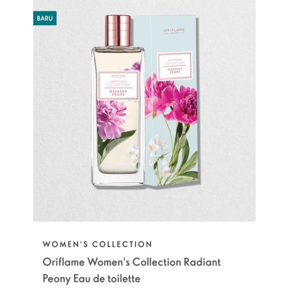Viewport: 289px width, 289px height.
Task: Click the Eau de Toilette text on box
Action: [x=177, y=171]
